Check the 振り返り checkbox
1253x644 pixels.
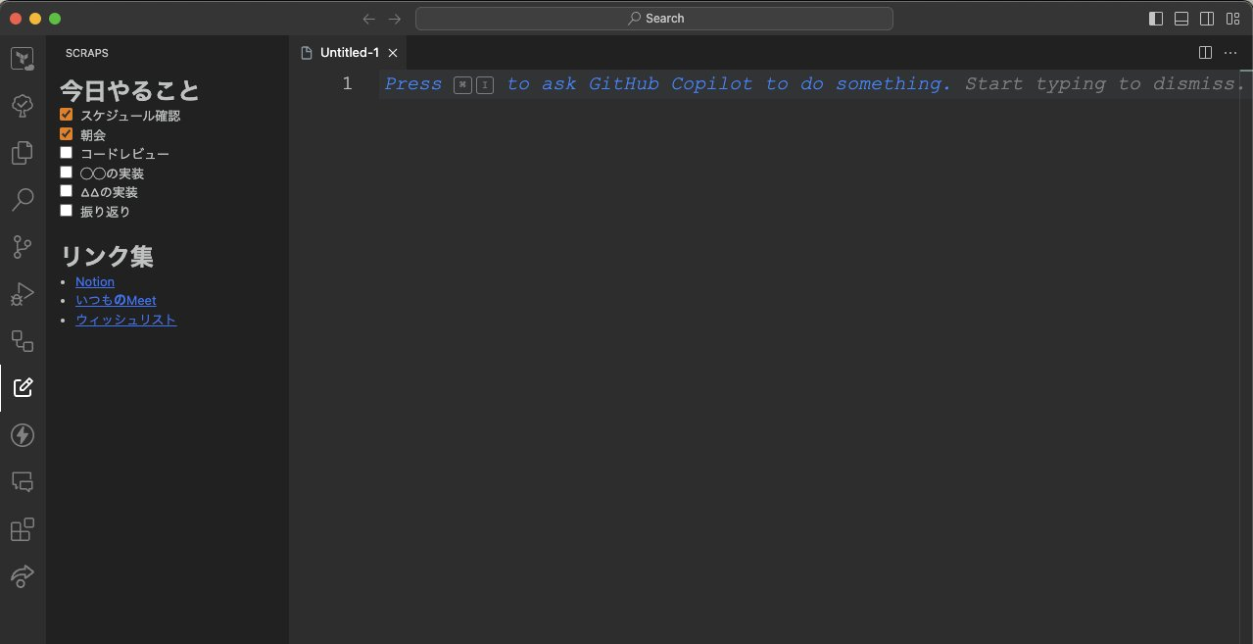[66, 210]
